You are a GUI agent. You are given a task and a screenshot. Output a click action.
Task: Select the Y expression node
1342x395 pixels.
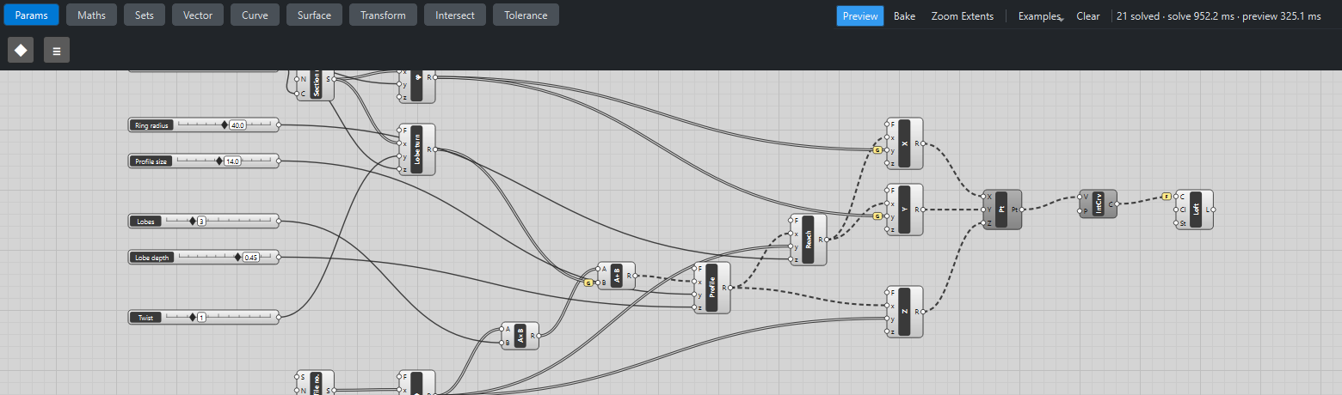tap(905, 210)
